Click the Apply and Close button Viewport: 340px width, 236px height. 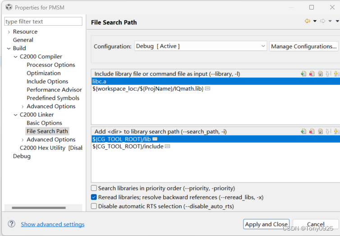(266, 224)
